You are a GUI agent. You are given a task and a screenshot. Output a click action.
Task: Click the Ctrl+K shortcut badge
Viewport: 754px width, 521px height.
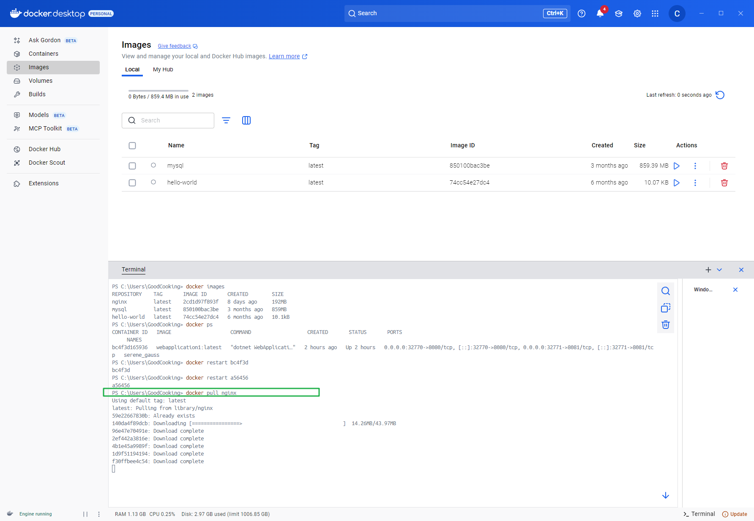pyautogui.click(x=555, y=14)
